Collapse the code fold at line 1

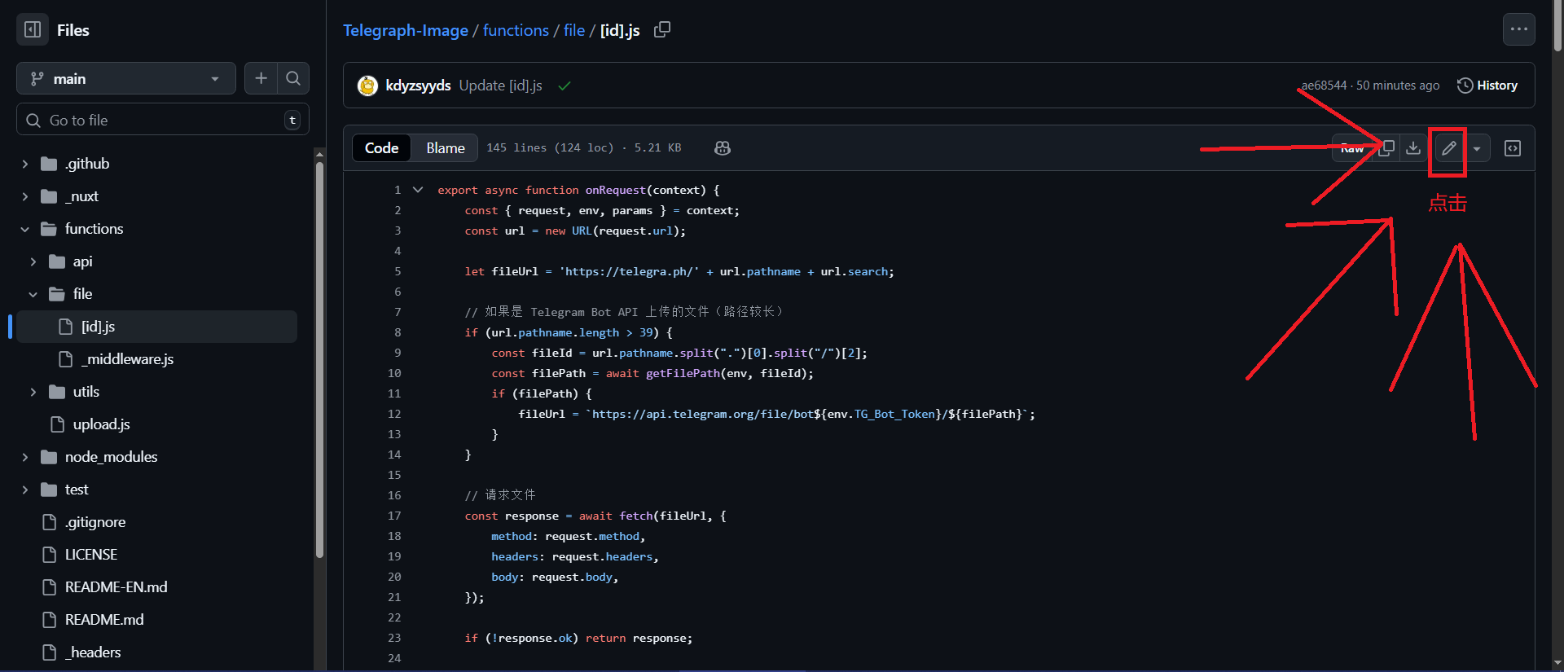coord(418,190)
